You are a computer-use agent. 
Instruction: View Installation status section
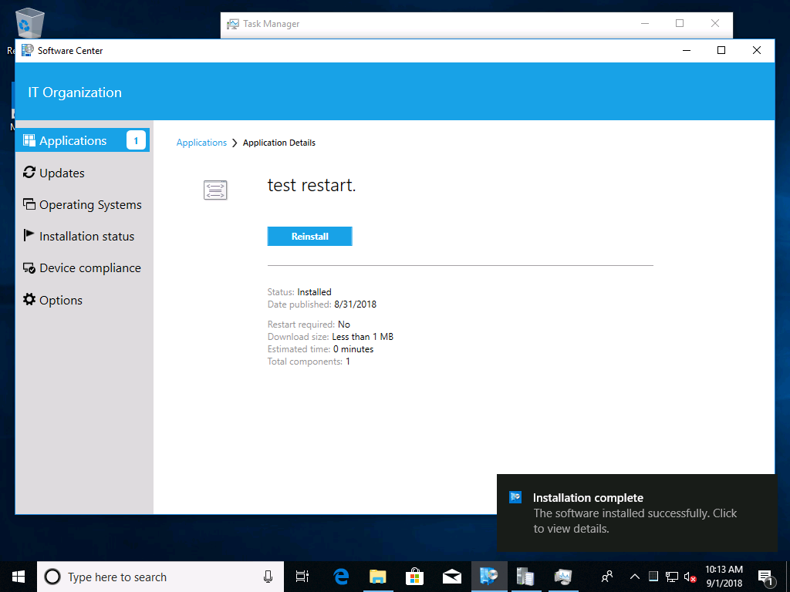click(x=79, y=236)
